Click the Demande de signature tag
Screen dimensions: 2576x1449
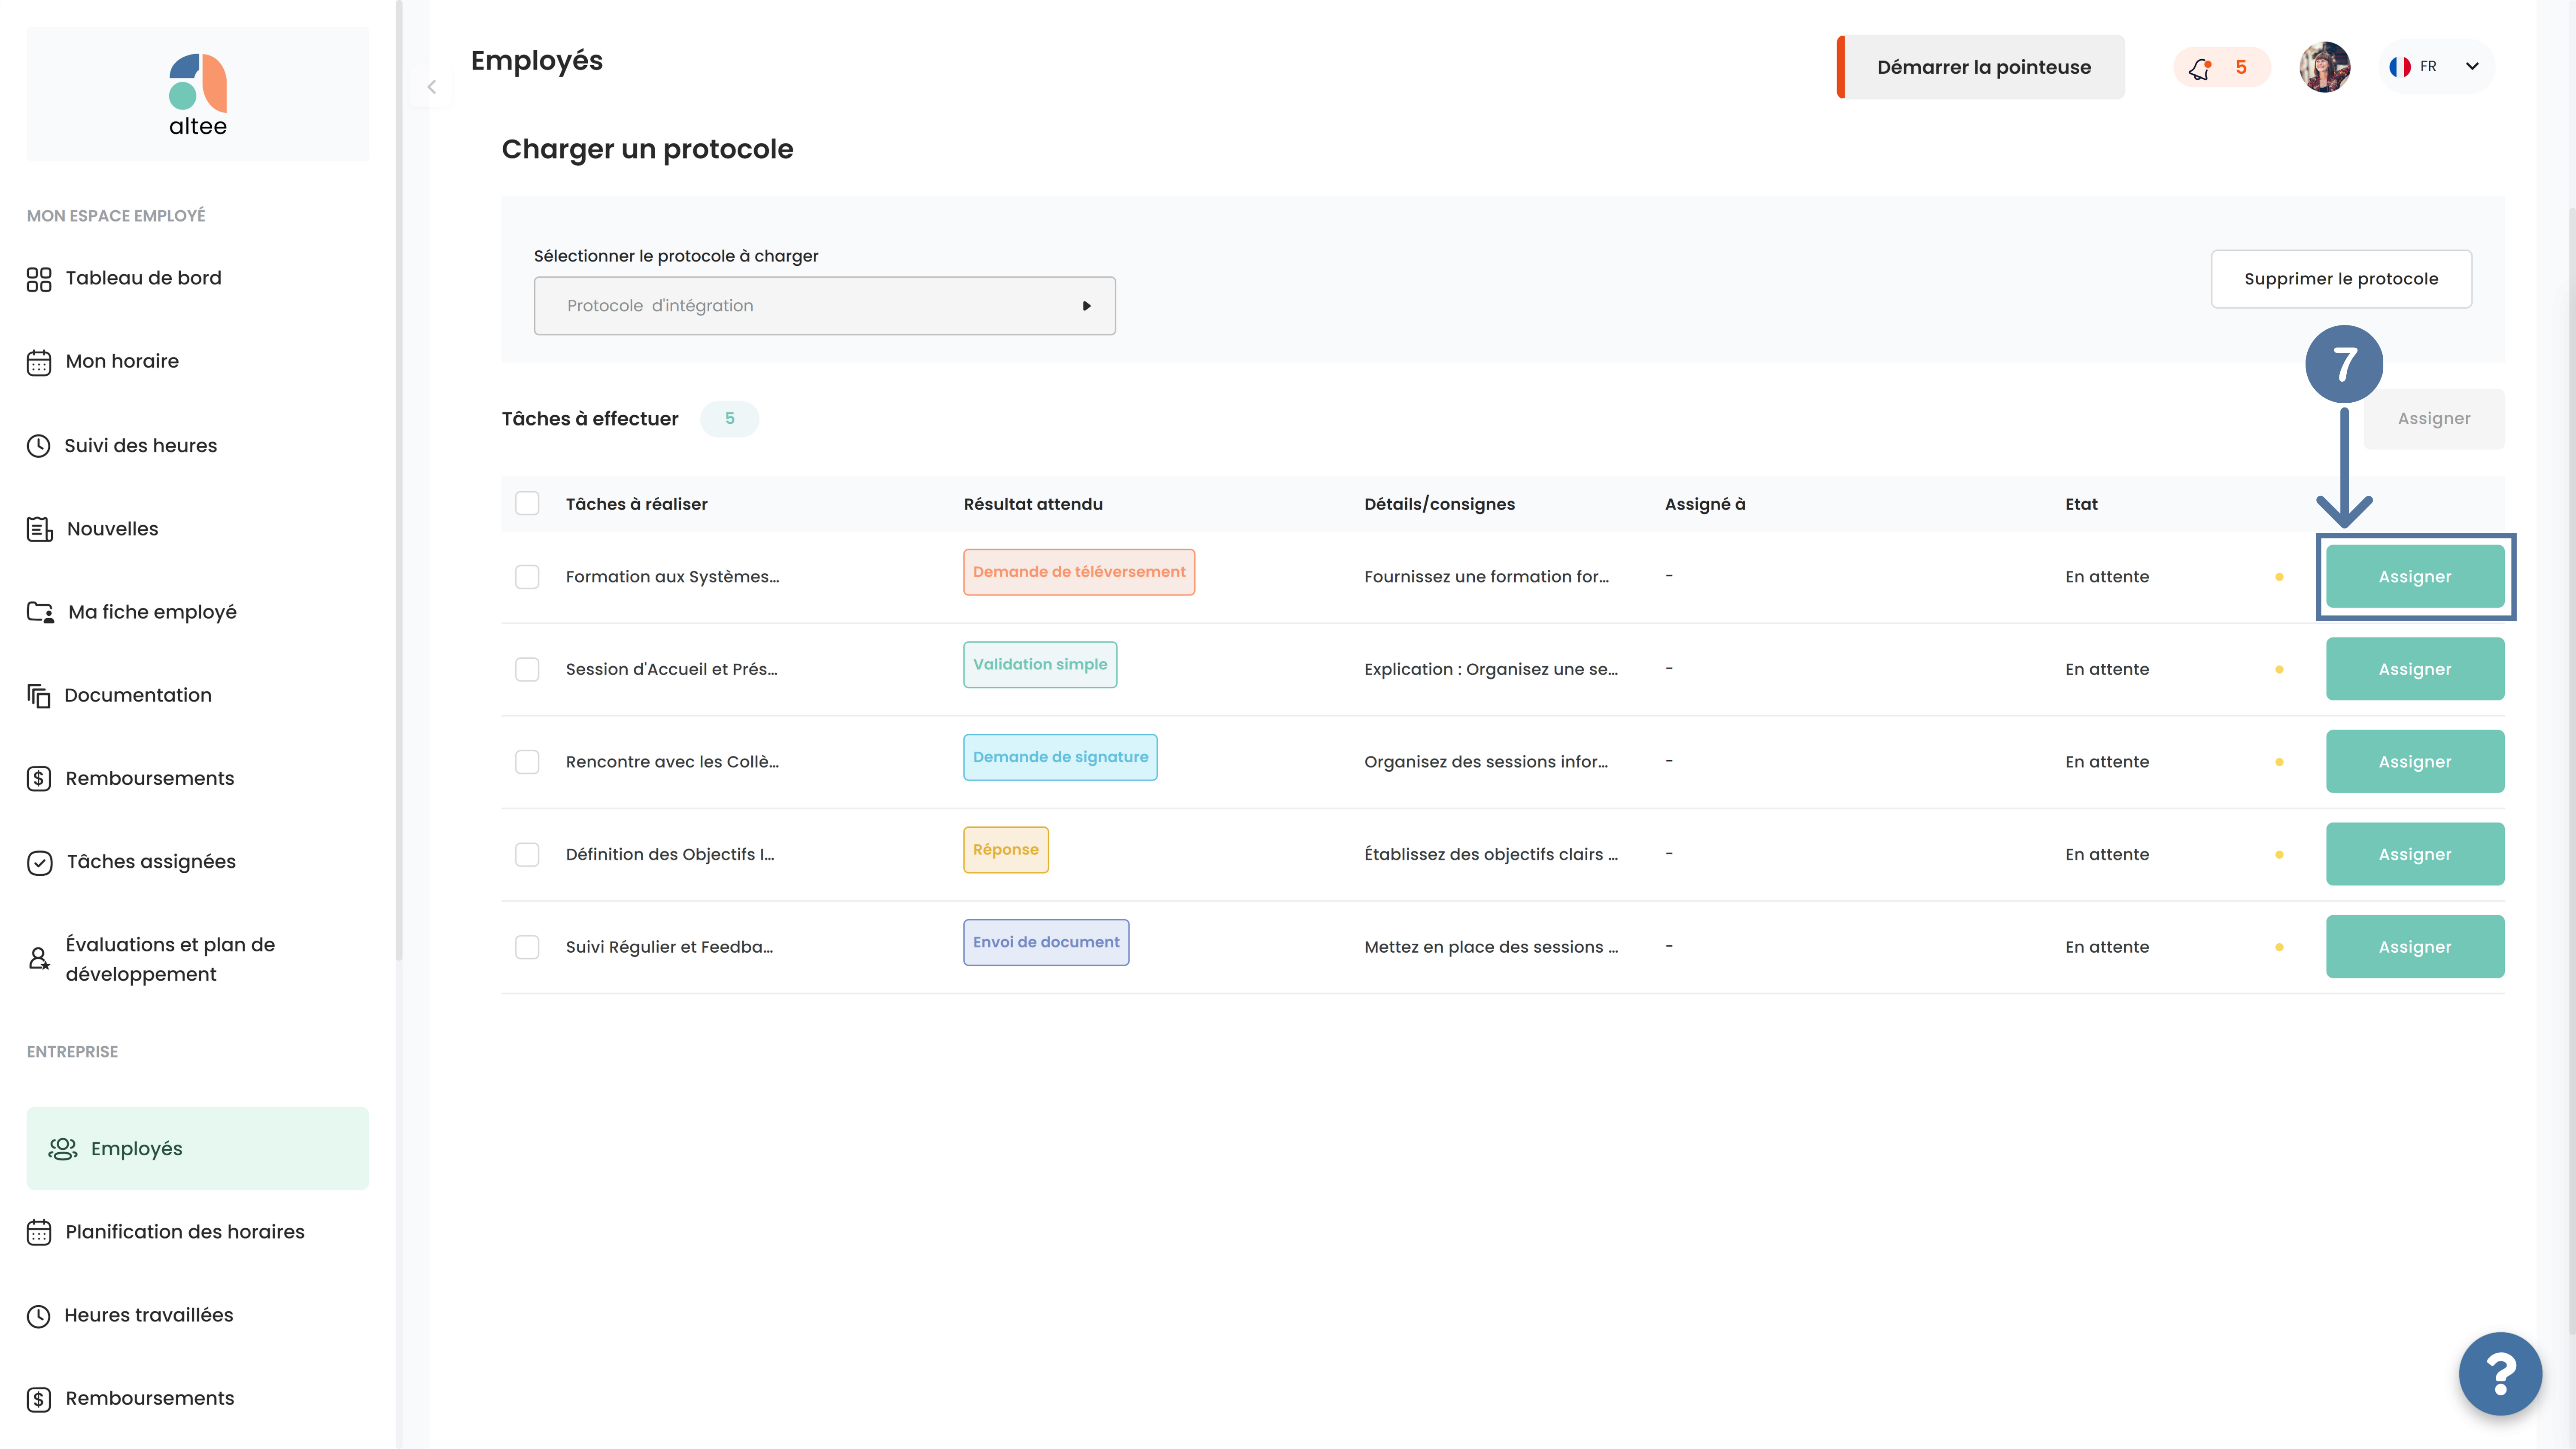point(1060,757)
